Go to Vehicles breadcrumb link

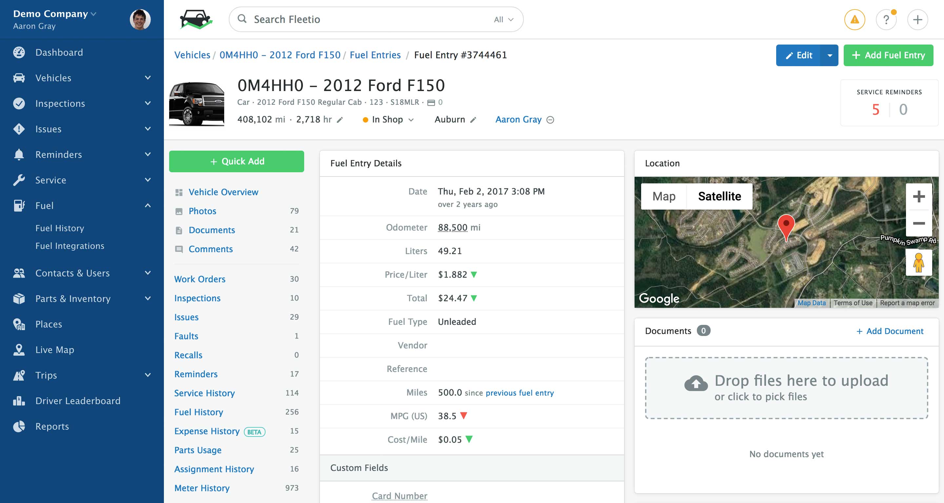coord(192,55)
